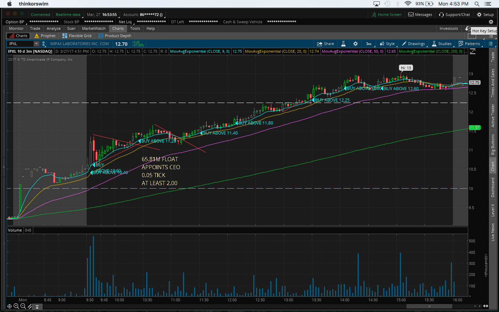Click the expand time axis arrows icon
The width and height of the screenshot is (499, 312).
[x=486, y=306]
